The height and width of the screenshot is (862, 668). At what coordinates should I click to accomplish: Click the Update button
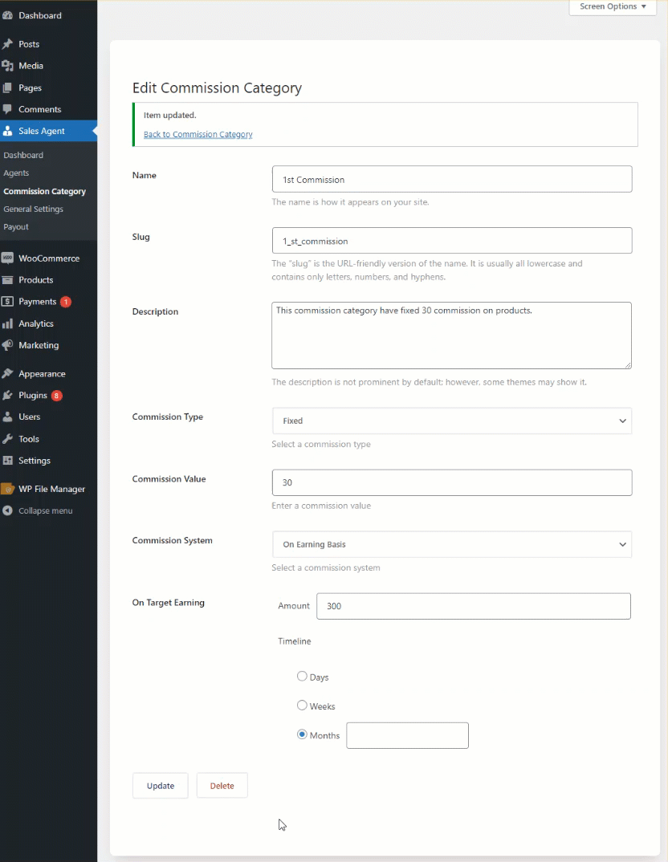[161, 786]
